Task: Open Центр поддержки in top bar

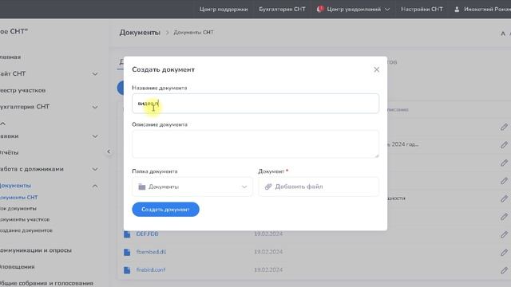Action: [224, 9]
